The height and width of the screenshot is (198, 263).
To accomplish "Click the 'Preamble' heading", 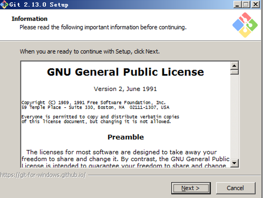I will click(x=126, y=137).
